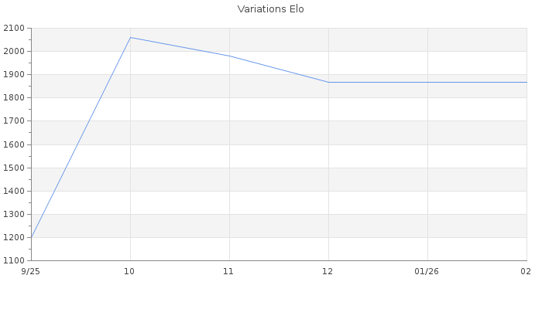Click the "12" x-axis month label
The height and width of the screenshot is (309, 542).
328,271
